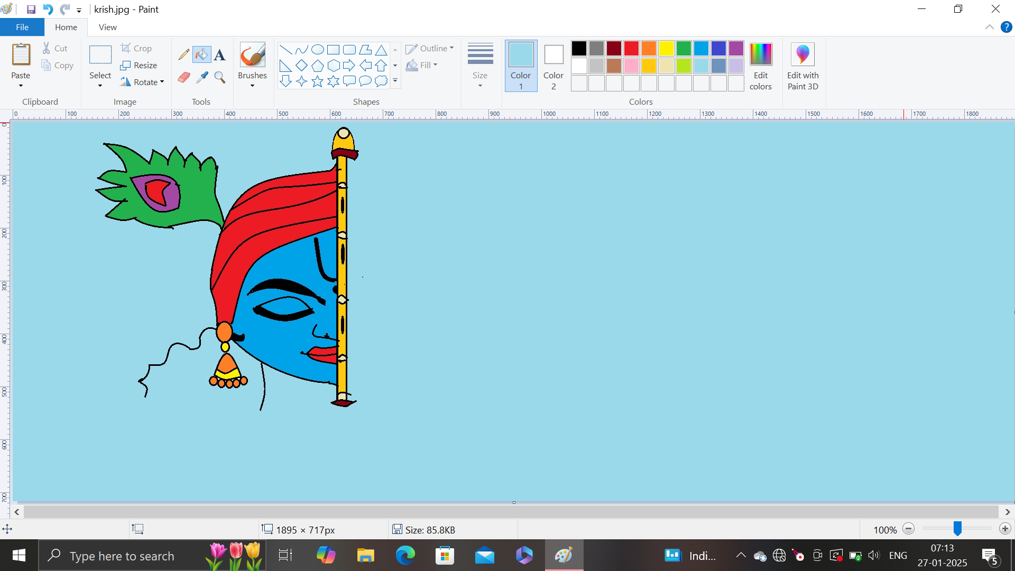The image size is (1015, 571).
Task: Pick the Color picker eyedropper tool
Action: pos(202,78)
